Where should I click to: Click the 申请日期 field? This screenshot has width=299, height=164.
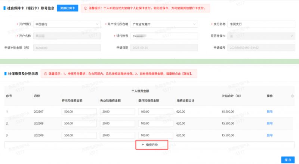coord(164,48)
